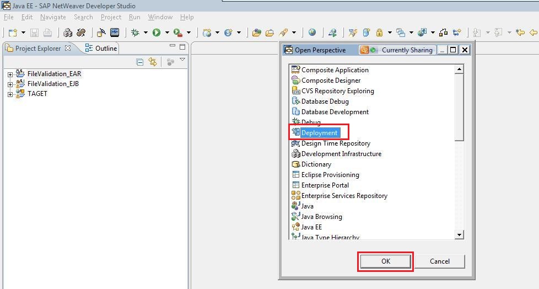Image resolution: width=539 pixels, height=289 pixels.
Task: Click the stacked cubes build icon
Action: (68, 33)
